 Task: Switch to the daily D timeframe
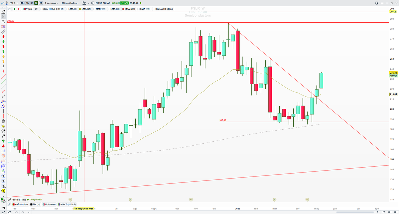pos(32,3)
